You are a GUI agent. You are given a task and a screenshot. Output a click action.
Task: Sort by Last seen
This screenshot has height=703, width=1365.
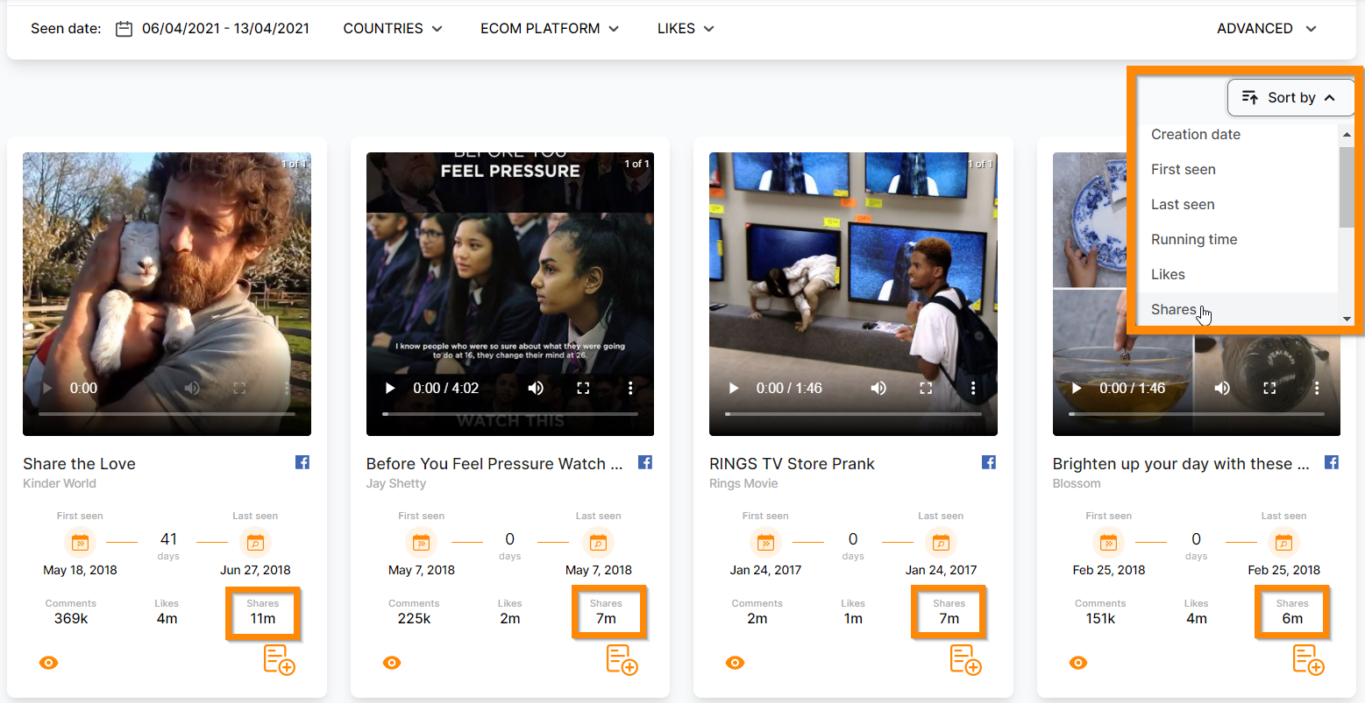tap(1238, 205)
